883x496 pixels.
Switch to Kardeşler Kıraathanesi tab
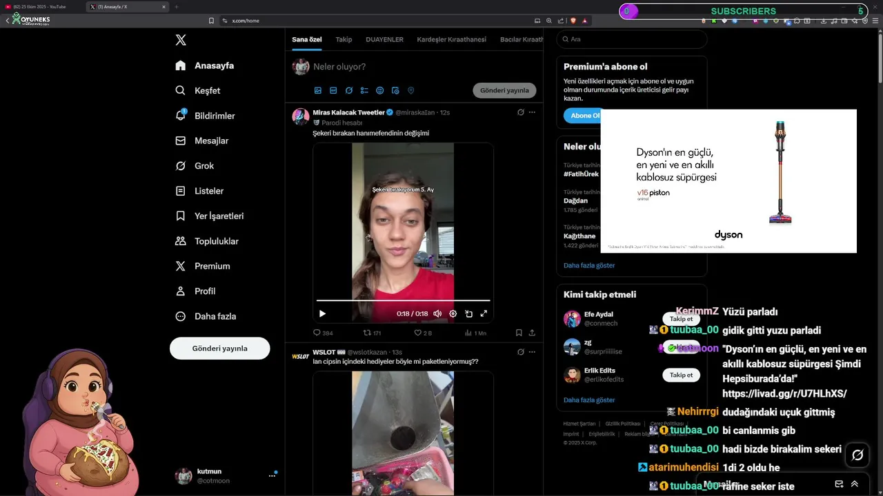click(451, 39)
